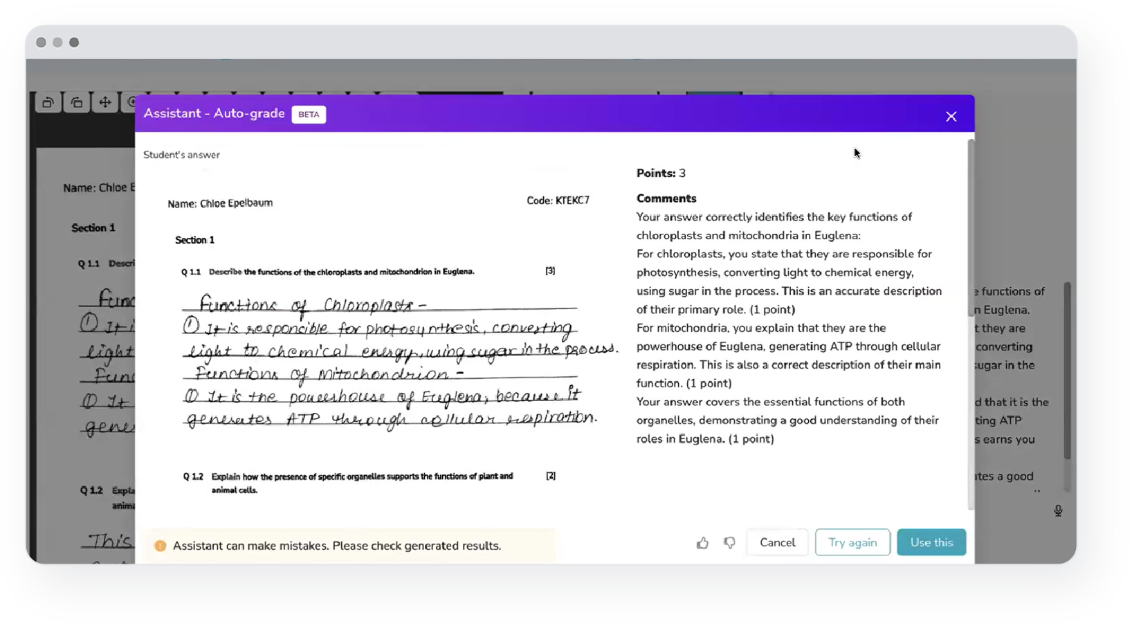Click the BETA badge in dialog header
The height and width of the screenshot is (630, 1141).
[309, 115]
